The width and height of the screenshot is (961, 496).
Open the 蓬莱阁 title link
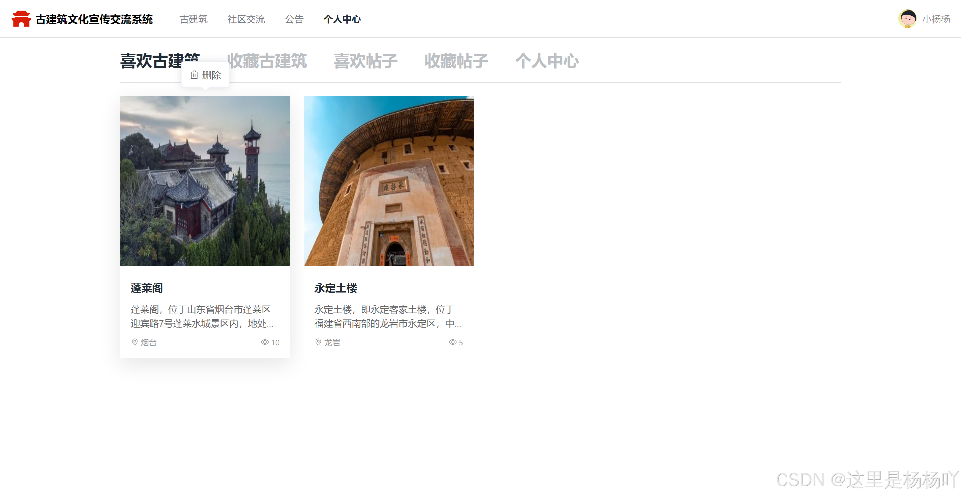[x=146, y=288]
